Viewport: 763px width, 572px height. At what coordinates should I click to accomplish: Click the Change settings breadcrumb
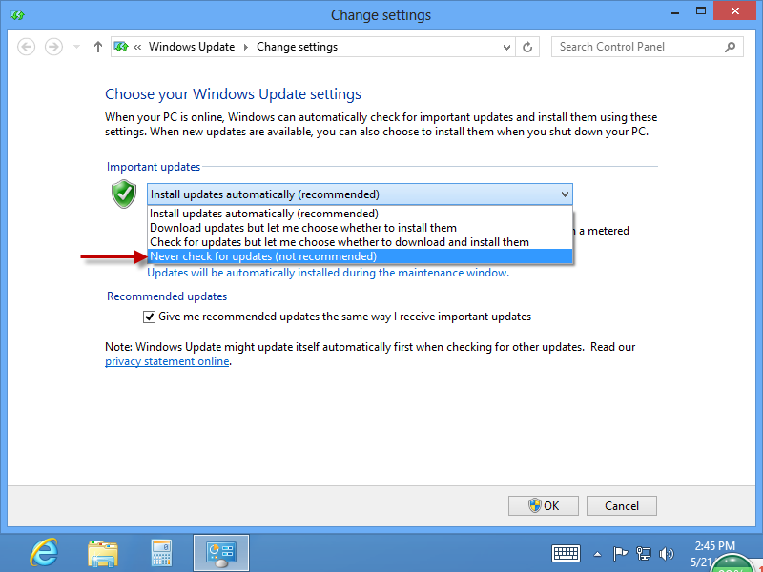pyautogui.click(x=297, y=47)
